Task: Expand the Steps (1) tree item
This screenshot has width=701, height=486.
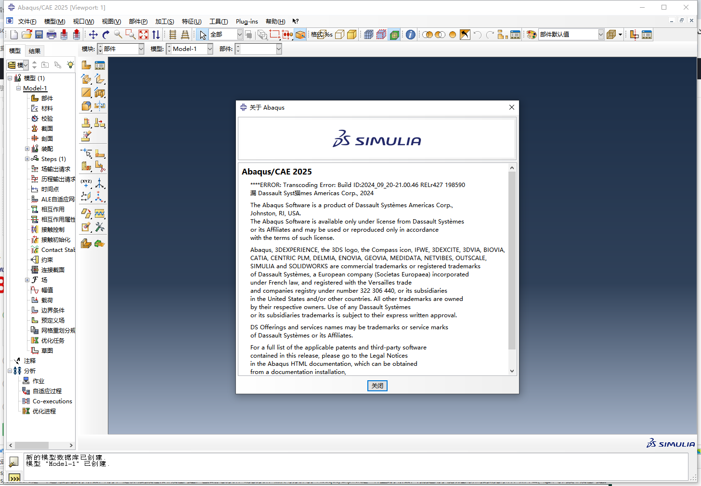Action: click(x=27, y=159)
